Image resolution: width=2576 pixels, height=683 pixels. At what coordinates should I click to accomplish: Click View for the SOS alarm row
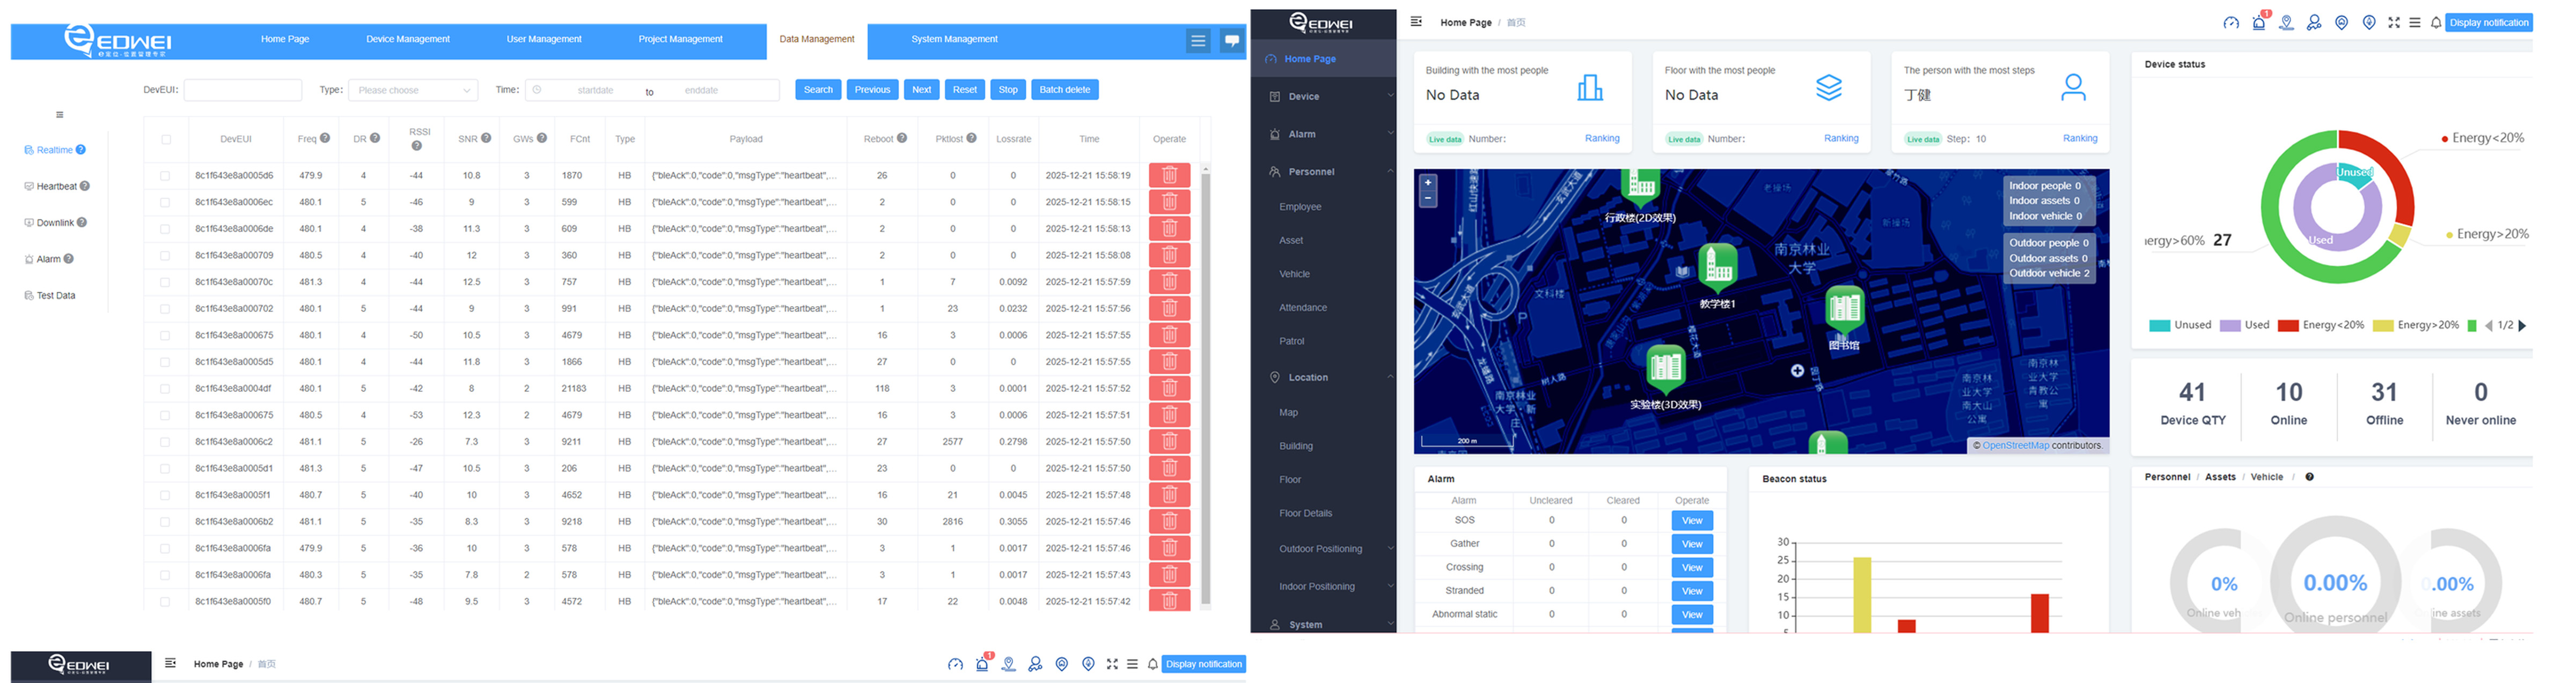point(1691,521)
